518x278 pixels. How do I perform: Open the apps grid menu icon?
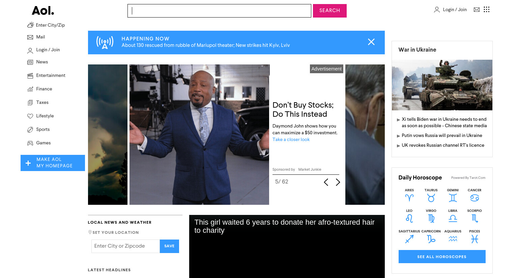486,9
